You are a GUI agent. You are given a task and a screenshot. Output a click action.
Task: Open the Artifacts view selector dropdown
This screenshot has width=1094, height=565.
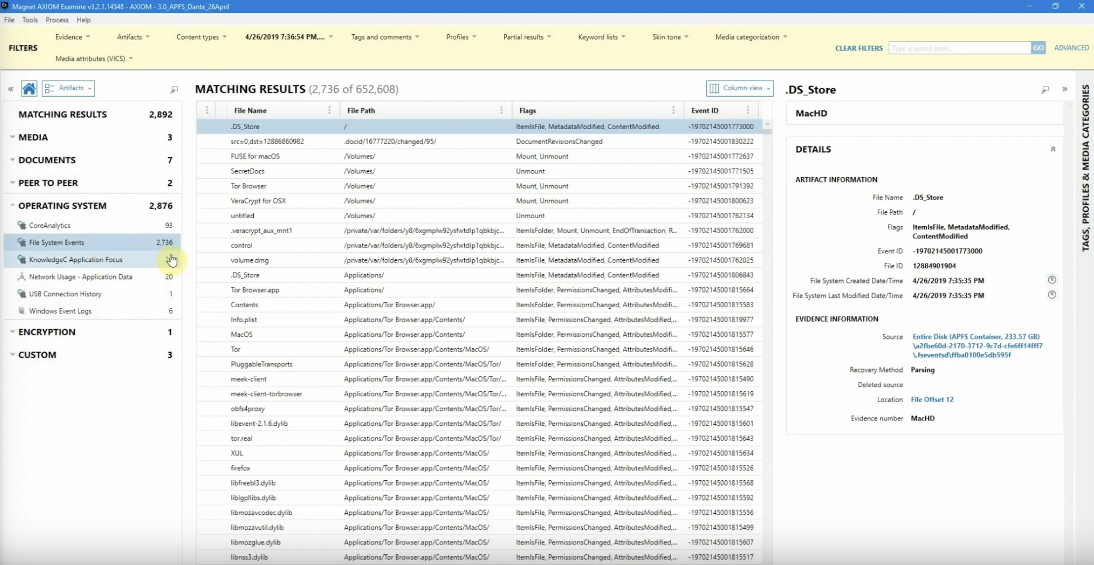pos(69,88)
